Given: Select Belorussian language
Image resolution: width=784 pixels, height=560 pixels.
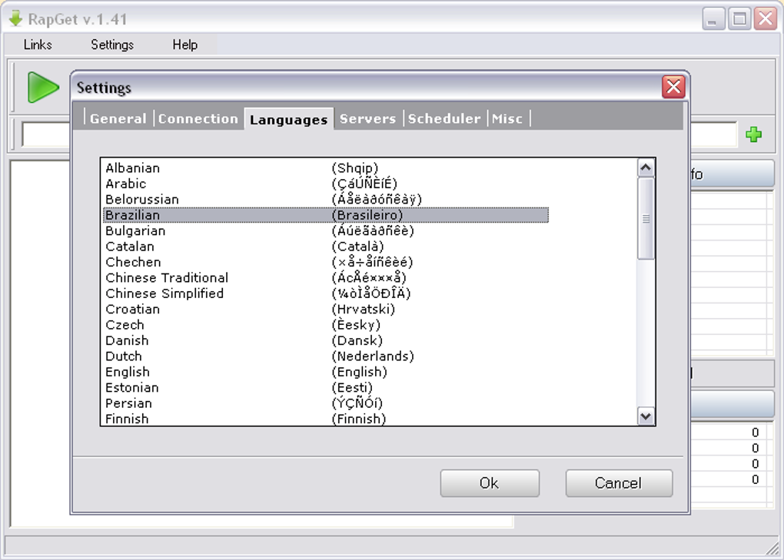Looking at the screenshot, I should pyautogui.click(x=142, y=199).
